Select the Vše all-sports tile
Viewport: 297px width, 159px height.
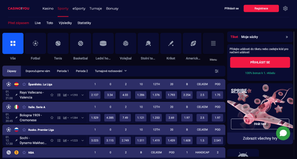(x=13, y=44)
